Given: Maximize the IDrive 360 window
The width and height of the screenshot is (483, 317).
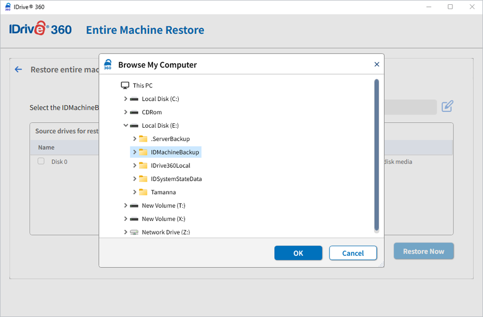Looking at the screenshot, I should [450, 7].
